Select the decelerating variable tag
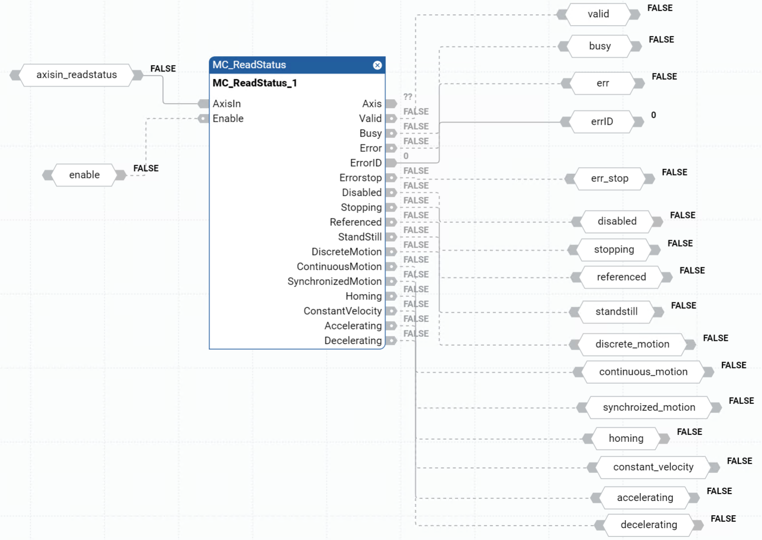The image size is (762, 540). pos(648,525)
